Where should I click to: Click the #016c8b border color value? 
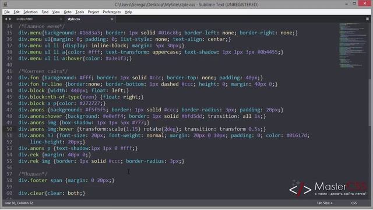coord(168,33)
